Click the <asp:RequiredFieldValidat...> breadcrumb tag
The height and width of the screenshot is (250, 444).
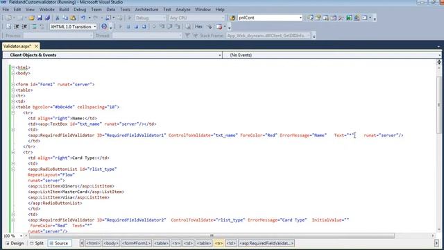click(x=266, y=243)
